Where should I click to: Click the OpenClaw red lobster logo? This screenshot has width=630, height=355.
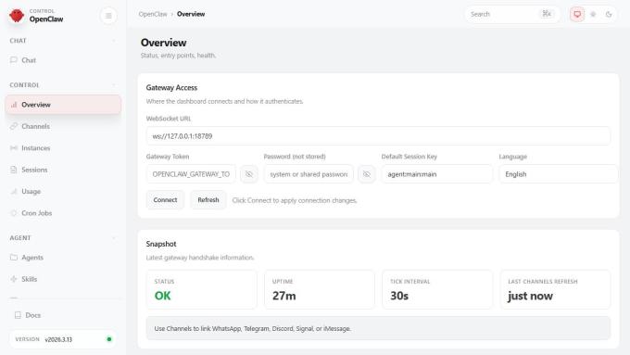[x=17, y=16]
